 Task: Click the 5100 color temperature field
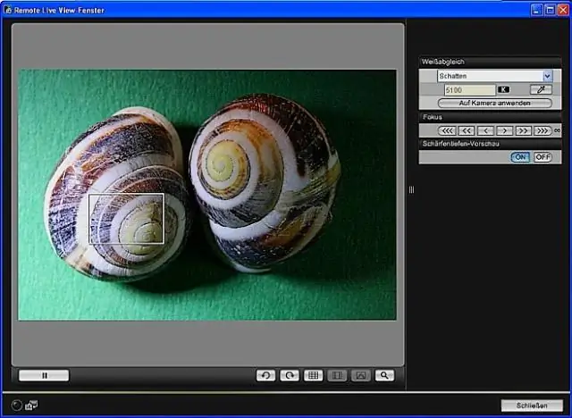(x=469, y=90)
